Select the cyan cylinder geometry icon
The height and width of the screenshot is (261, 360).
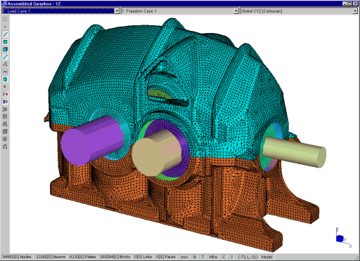(x=5, y=79)
